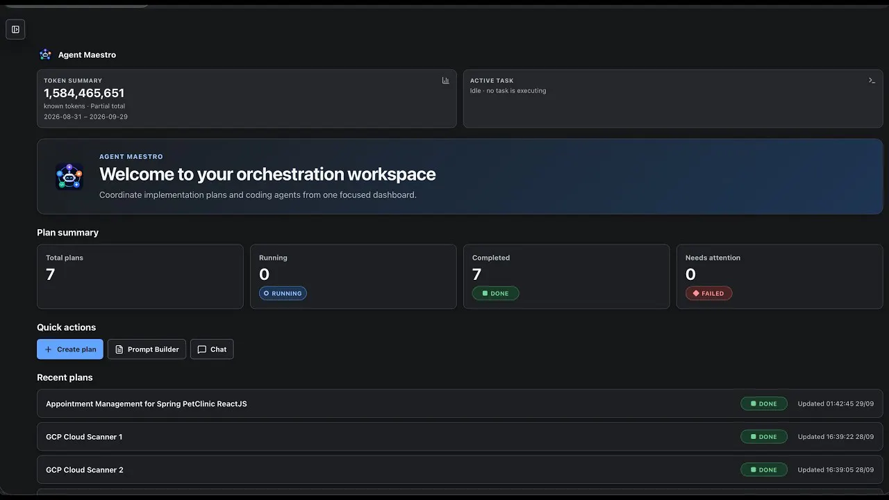Open the GCP Cloud Scanner 1 plan
Viewport: 889px width, 500px height.
click(460, 437)
